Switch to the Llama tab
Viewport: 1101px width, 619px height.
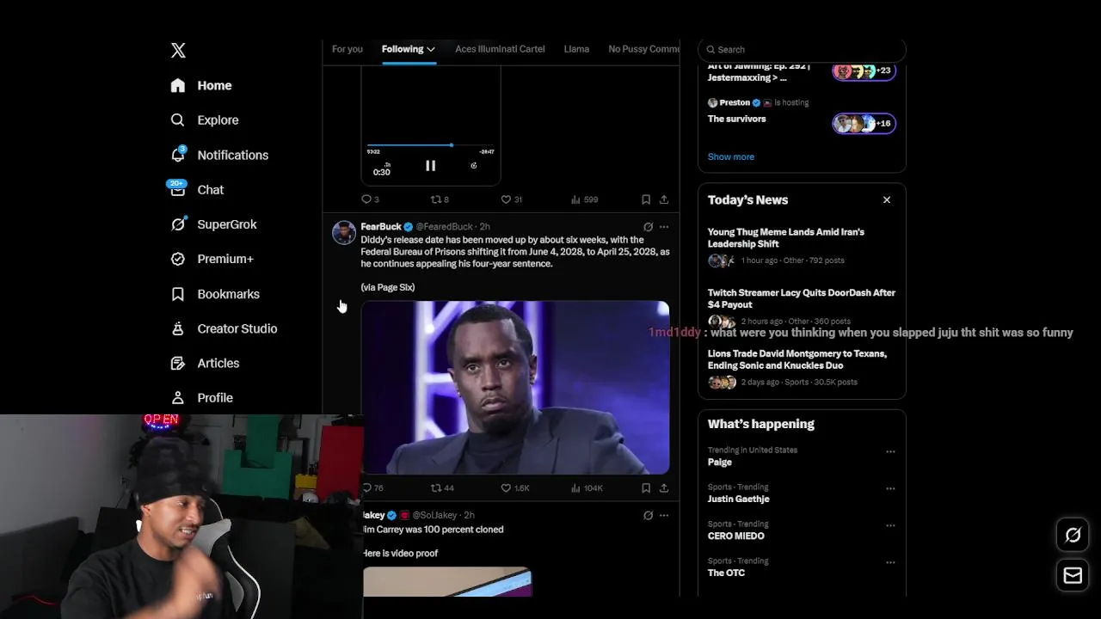click(576, 49)
